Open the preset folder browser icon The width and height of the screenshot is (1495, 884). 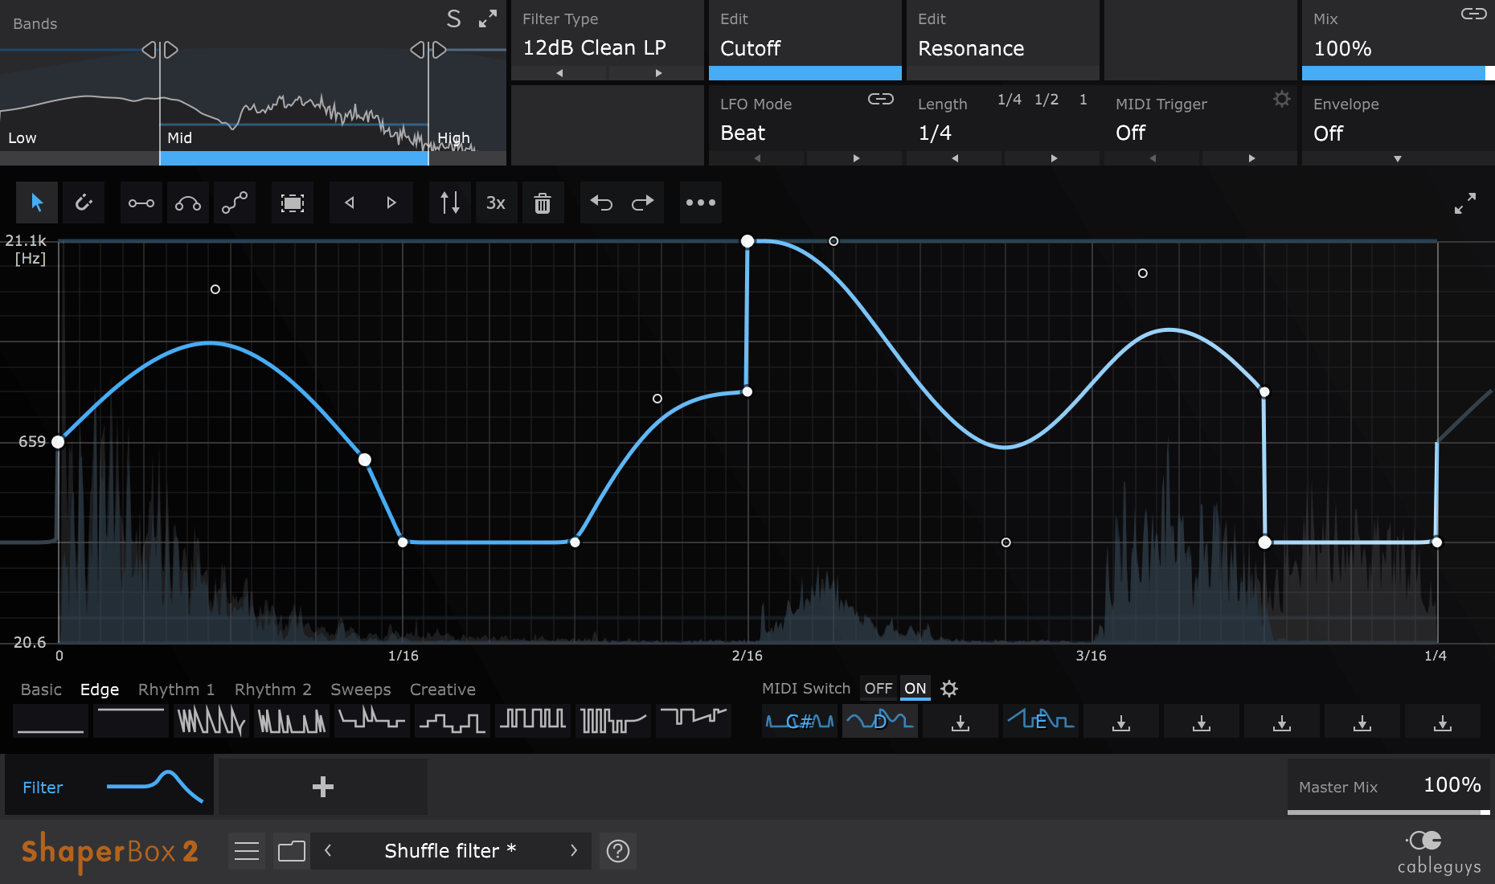click(x=291, y=850)
